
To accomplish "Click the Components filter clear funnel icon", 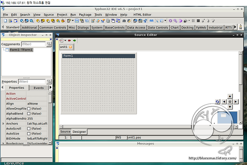I will tap(49, 44).
